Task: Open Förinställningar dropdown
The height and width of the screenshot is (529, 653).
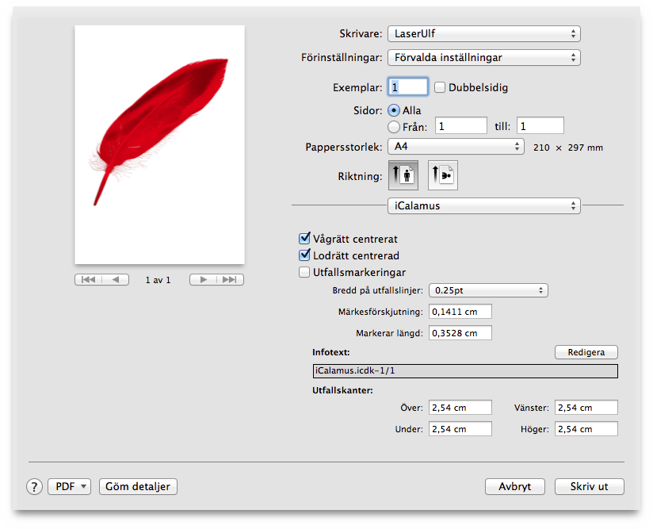Action: [484, 58]
